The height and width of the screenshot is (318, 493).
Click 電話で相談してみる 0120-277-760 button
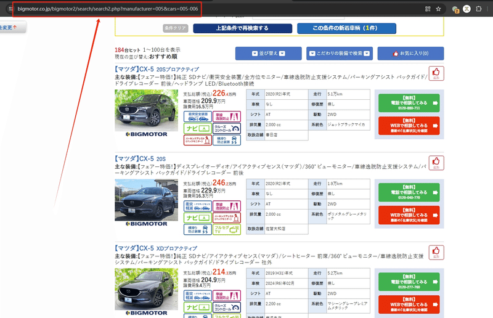409,282
